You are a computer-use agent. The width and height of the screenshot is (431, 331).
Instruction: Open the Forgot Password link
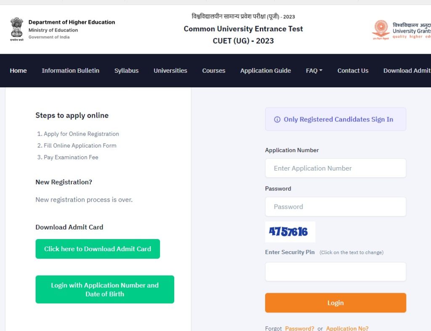point(299,328)
